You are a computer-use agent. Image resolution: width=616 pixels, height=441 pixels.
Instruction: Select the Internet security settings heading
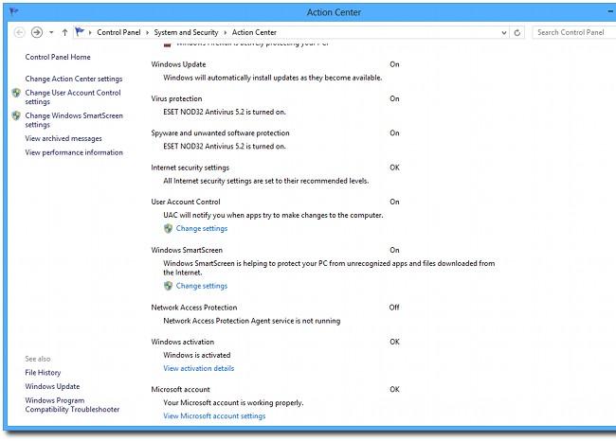click(190, 168)
